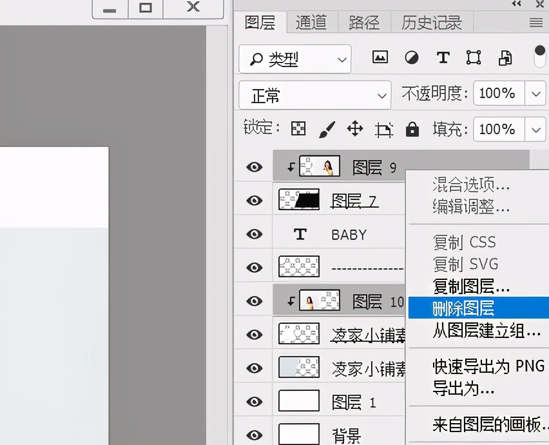Enable lock position icon

[x=354, y=129]
